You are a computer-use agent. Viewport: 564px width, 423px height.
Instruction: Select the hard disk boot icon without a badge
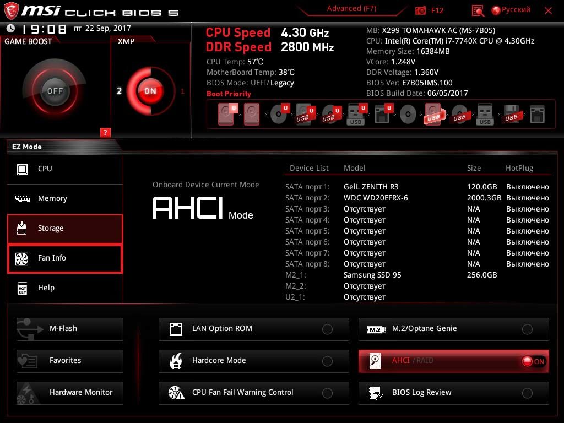252,114
